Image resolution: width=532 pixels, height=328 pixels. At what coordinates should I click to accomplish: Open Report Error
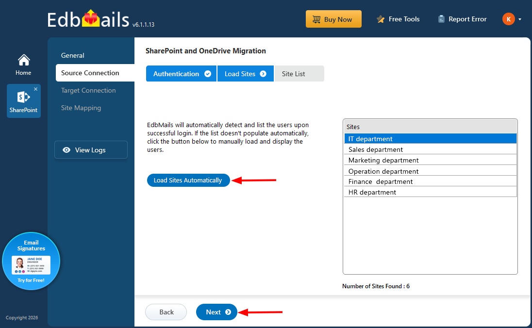coord(462,19)
